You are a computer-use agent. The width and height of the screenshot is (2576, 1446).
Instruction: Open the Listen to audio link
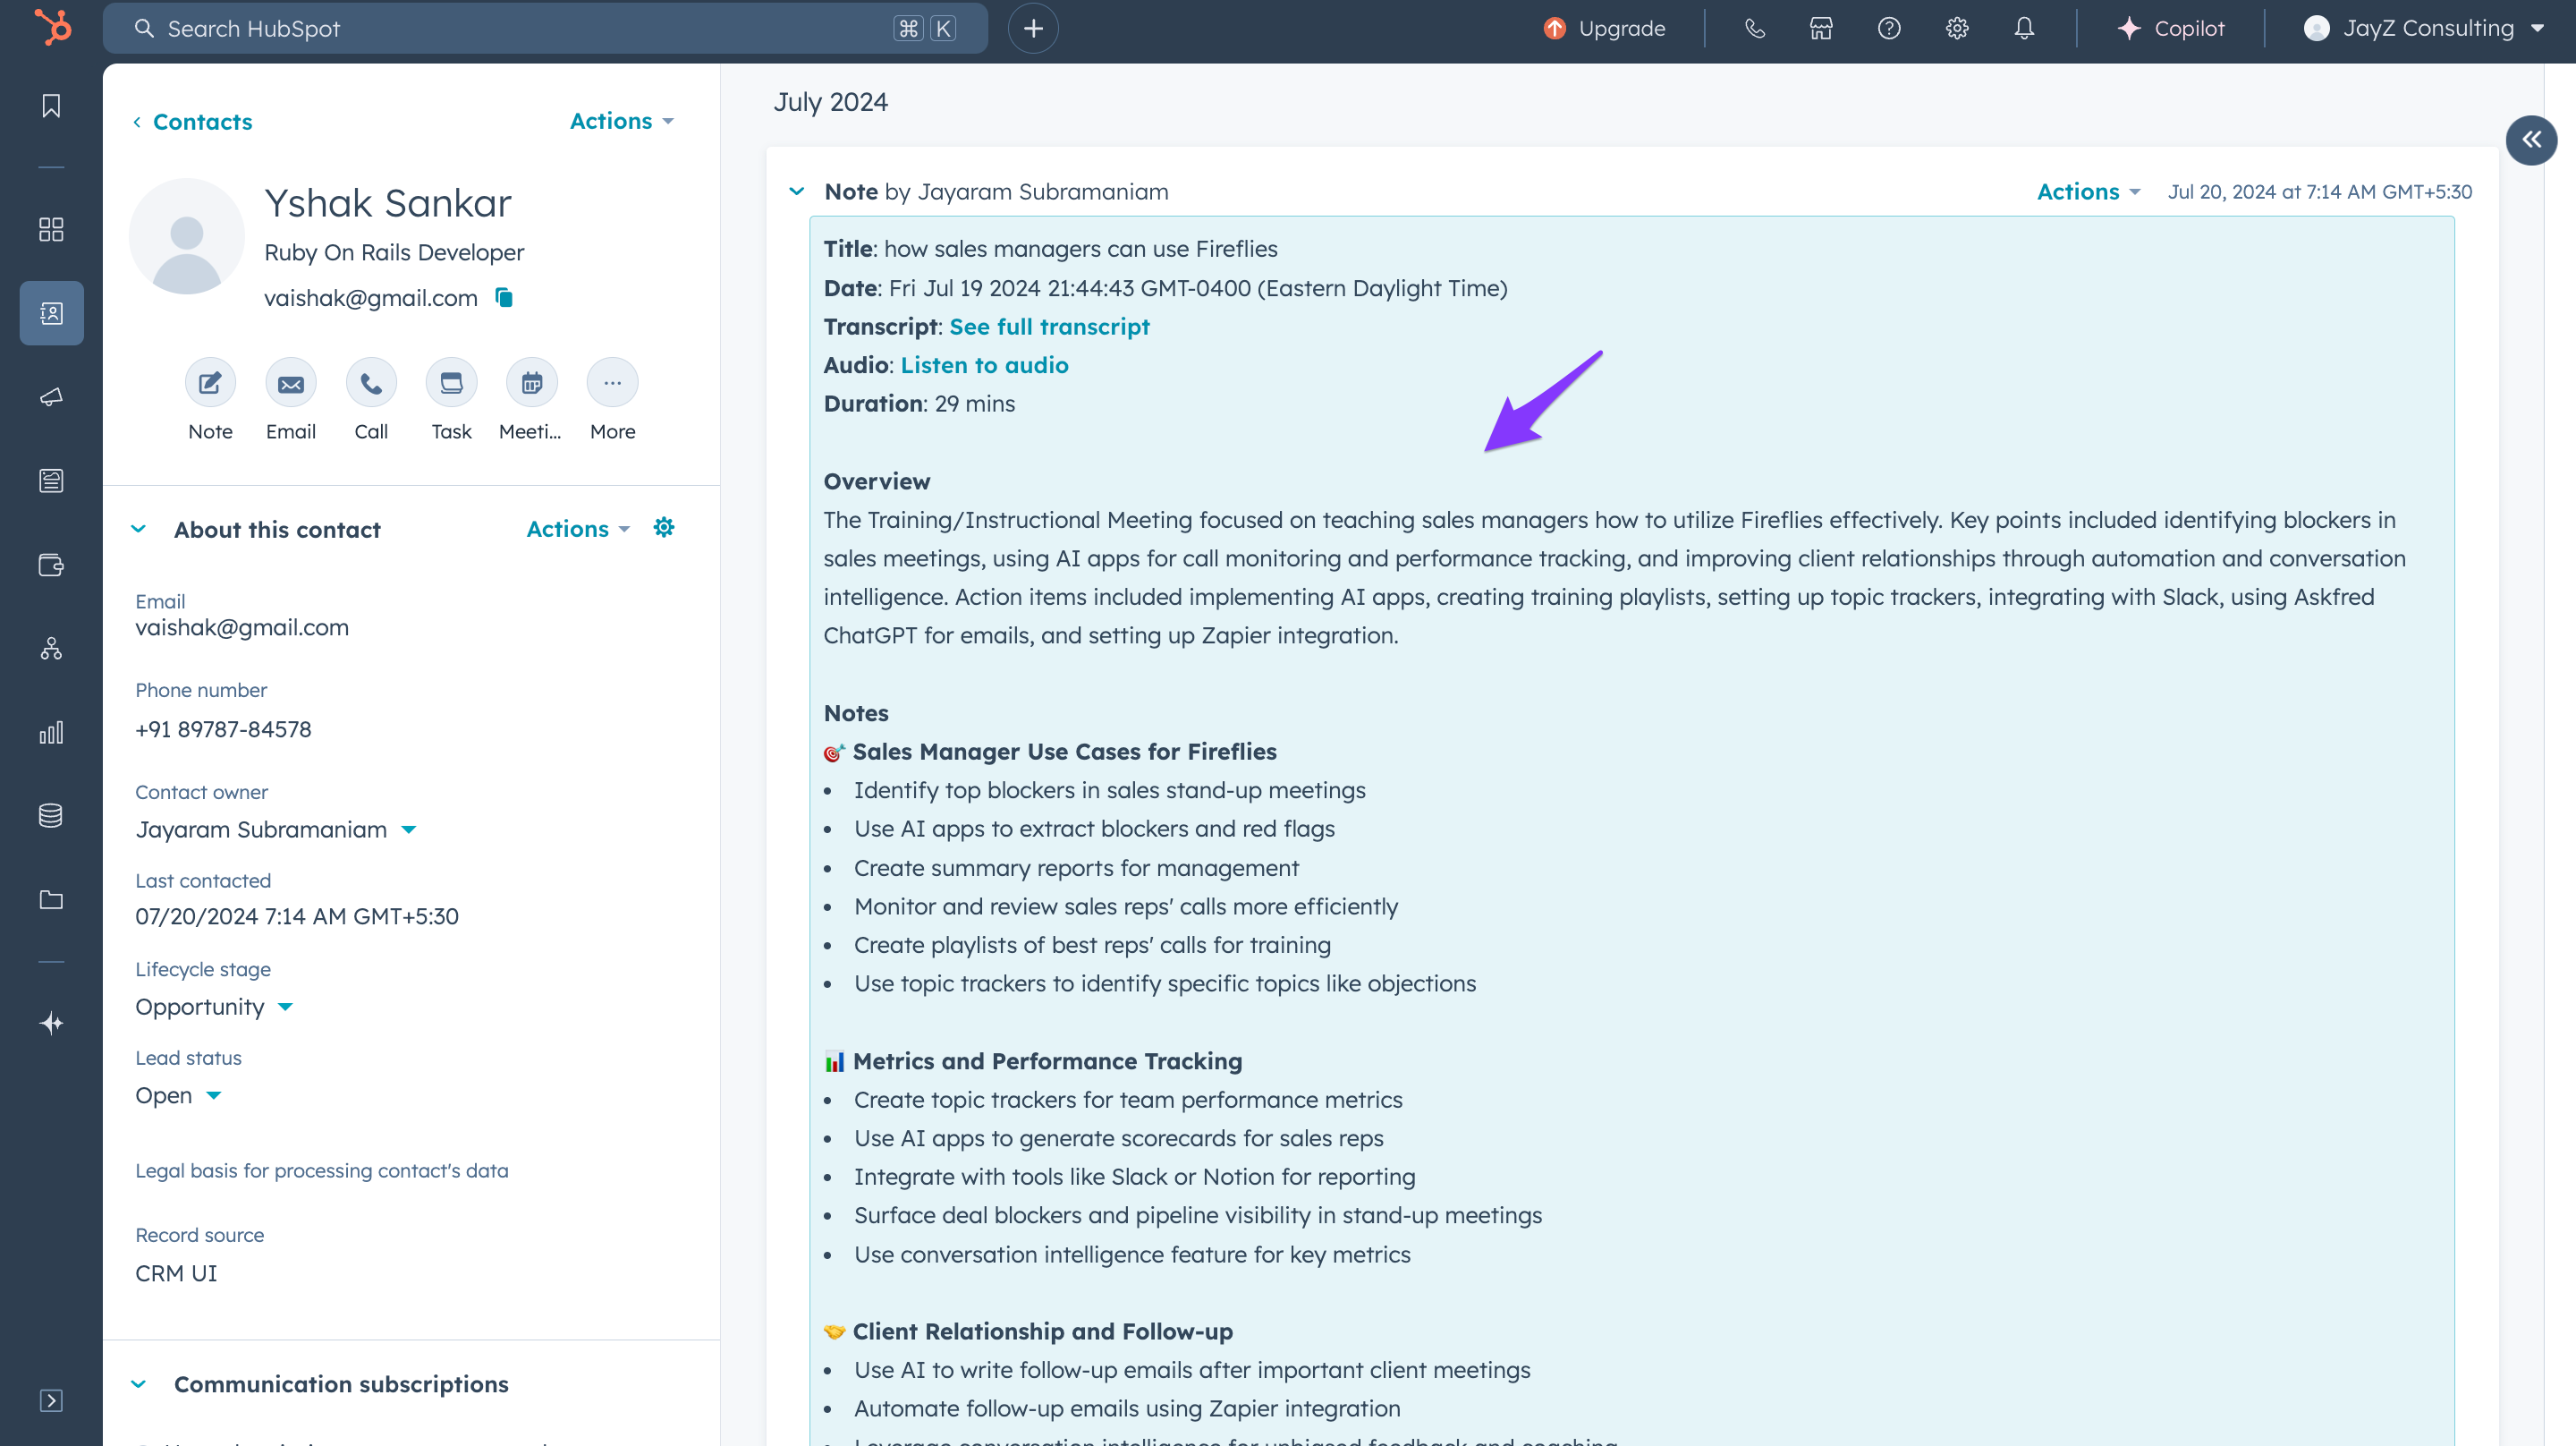pyautogui.click(x=984, y=365)
